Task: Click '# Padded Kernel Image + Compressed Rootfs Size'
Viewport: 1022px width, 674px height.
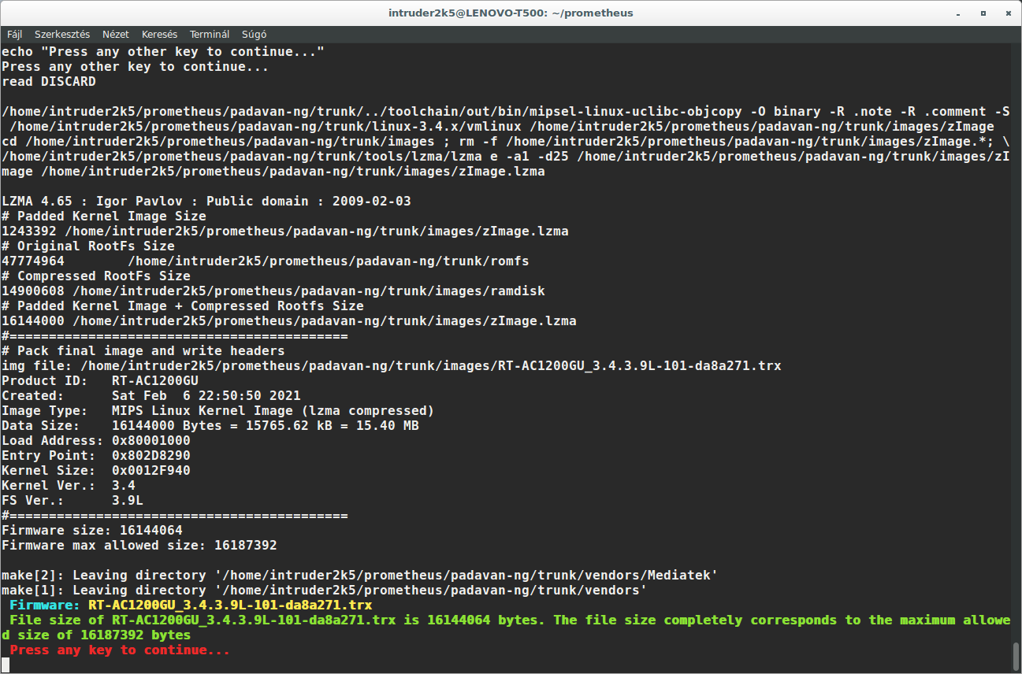Action: [x=183, y=306]
